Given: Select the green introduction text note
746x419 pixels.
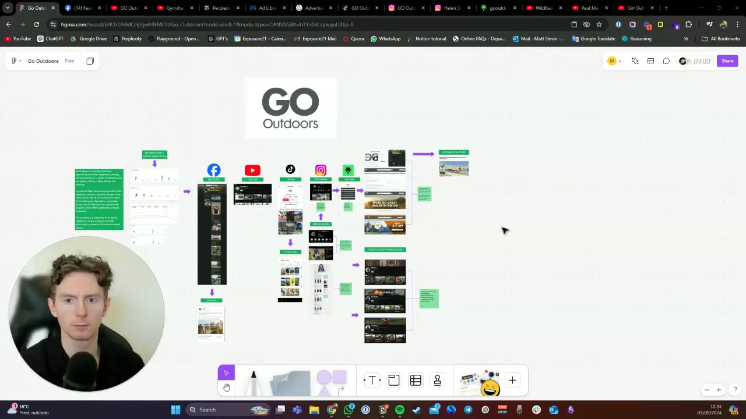Looking at the screenshot, I should click(99, 199).
